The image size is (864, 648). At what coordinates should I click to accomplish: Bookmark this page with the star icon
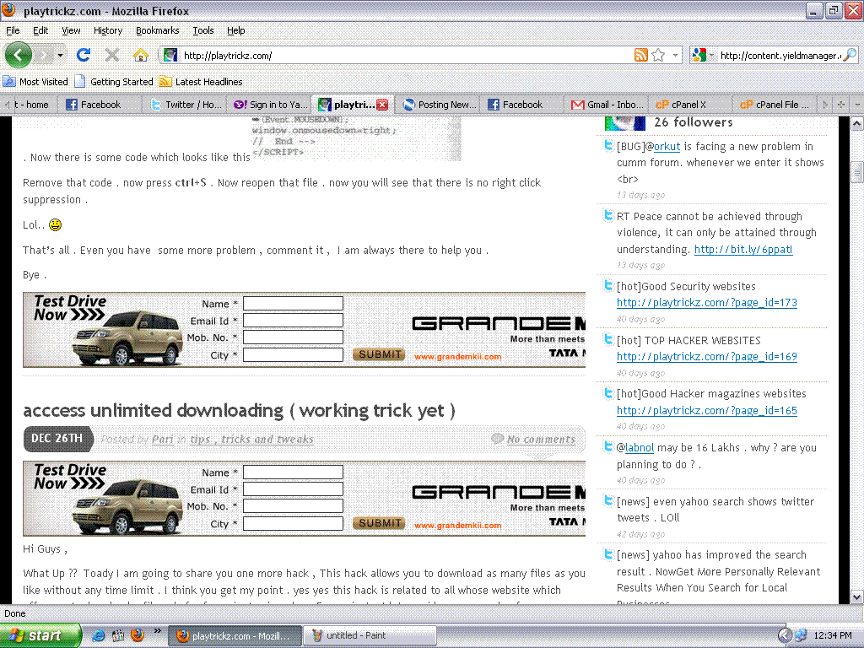click(x=658, y=55)
